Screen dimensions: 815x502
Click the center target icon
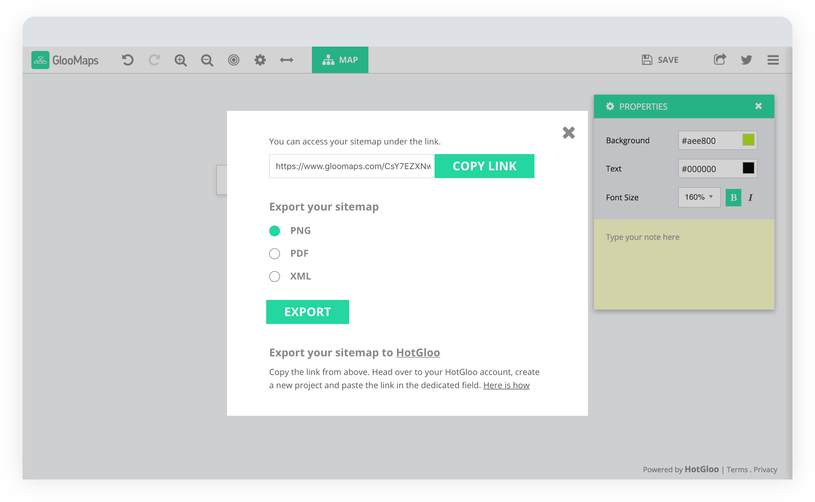233,60
